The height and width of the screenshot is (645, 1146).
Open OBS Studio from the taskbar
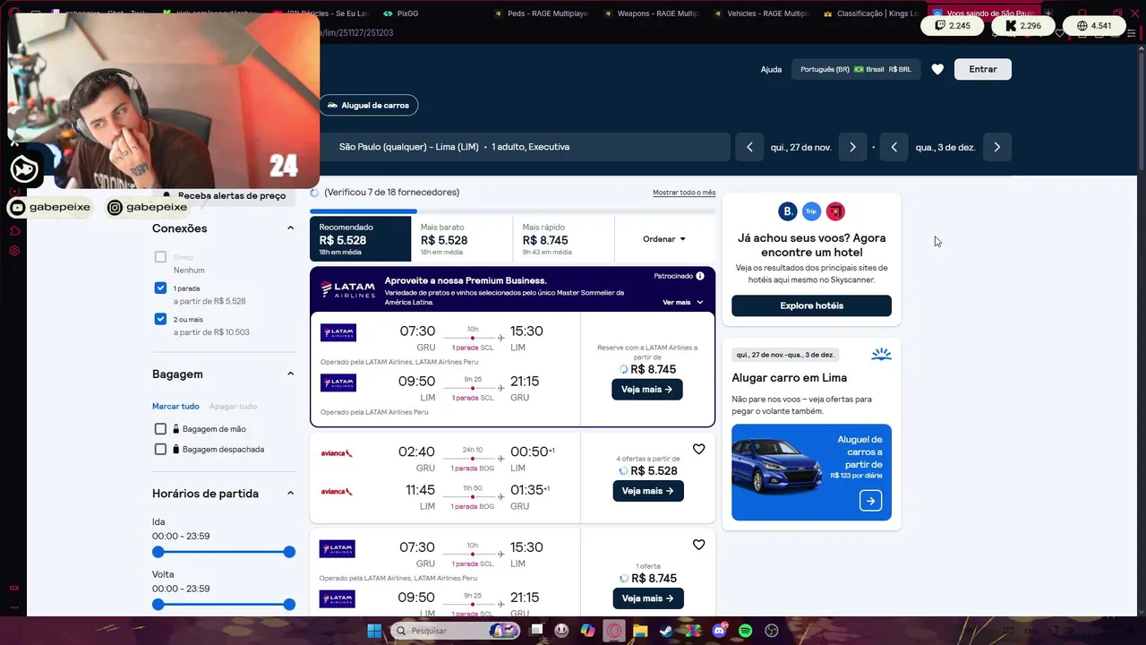point(772,631)
